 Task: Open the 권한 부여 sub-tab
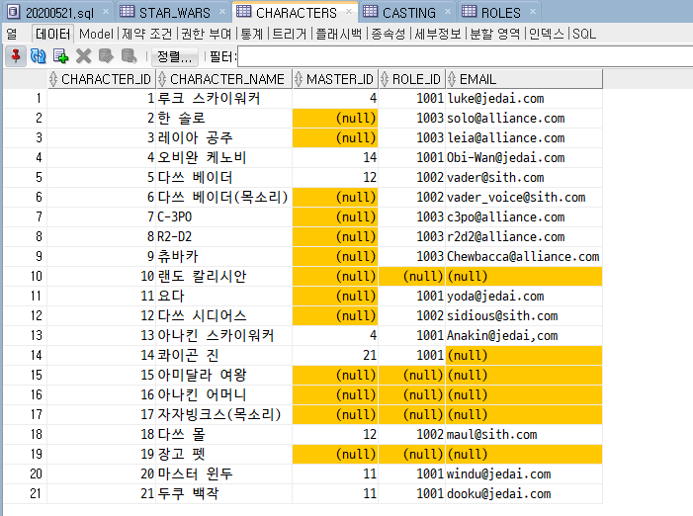pos(207,34)
